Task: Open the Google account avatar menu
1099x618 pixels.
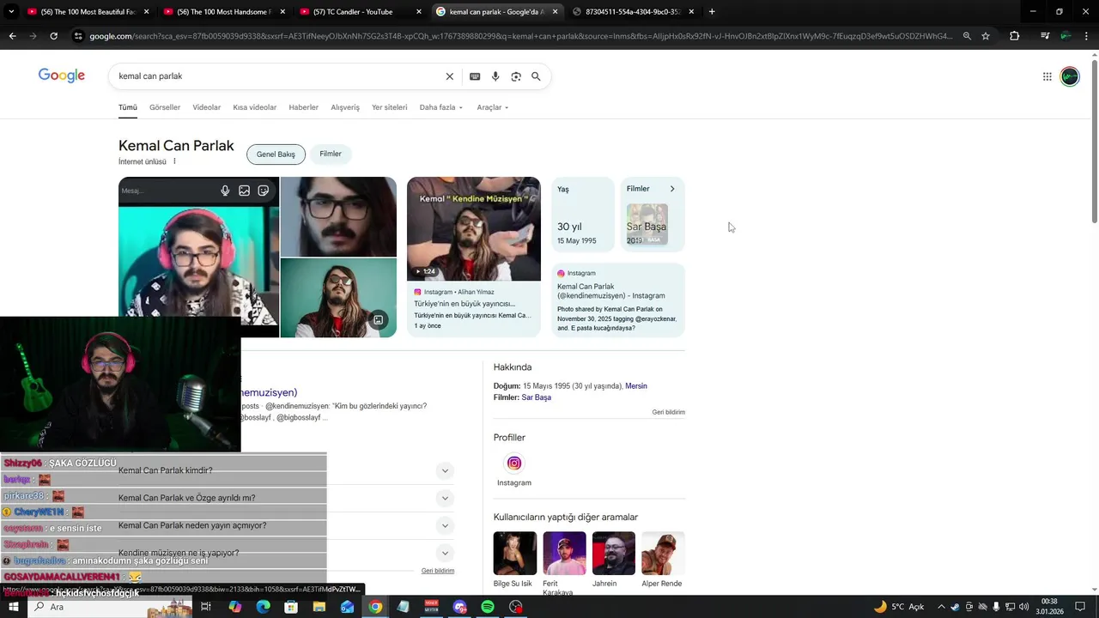Action: (1070, 76)
